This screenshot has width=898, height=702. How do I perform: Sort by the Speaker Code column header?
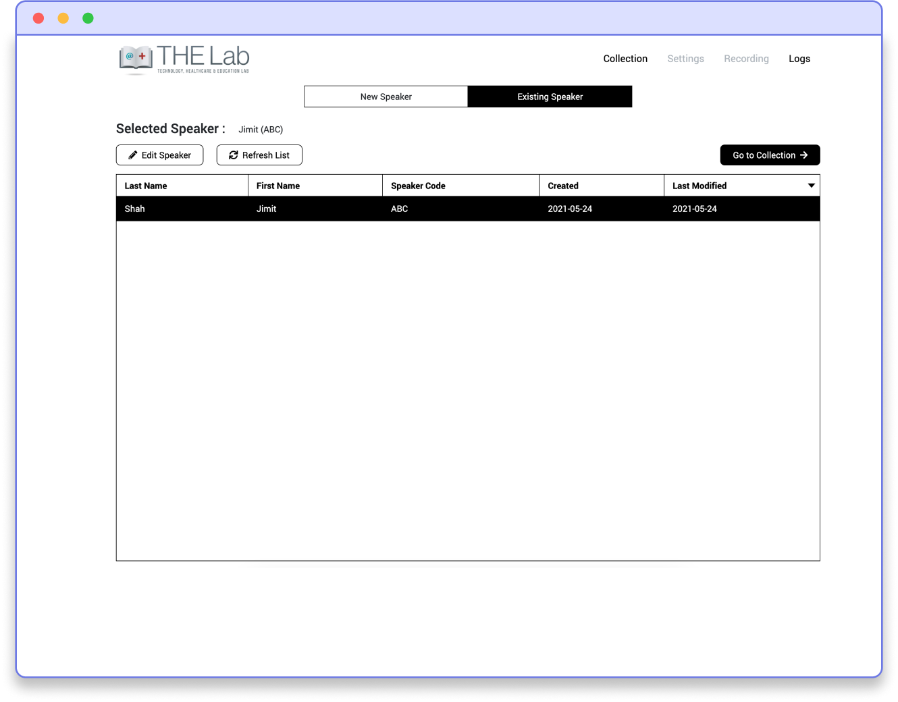coord(418,186)
